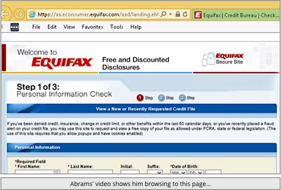Click the Equifax favicon on the tab
This screenshot has height=190, width=281.
[x=198, y=15]
